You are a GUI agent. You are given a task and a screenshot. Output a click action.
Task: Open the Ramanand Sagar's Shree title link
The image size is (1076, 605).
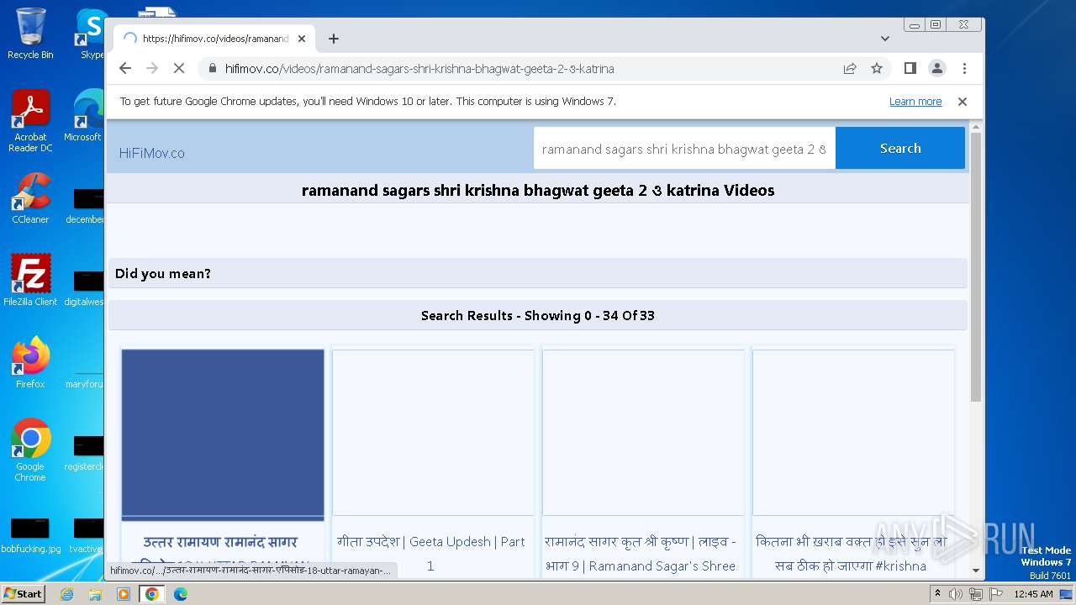coord(641,555)
